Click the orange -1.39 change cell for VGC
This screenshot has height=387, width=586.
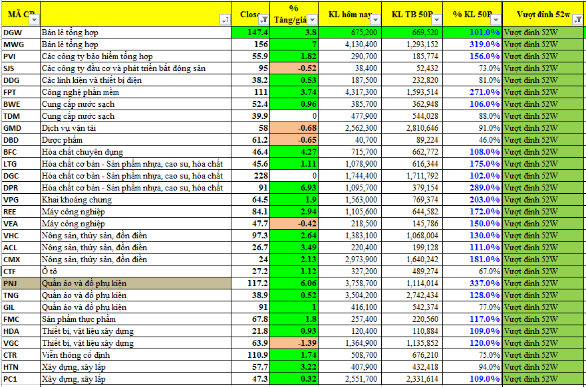click(x=293, y=343)
